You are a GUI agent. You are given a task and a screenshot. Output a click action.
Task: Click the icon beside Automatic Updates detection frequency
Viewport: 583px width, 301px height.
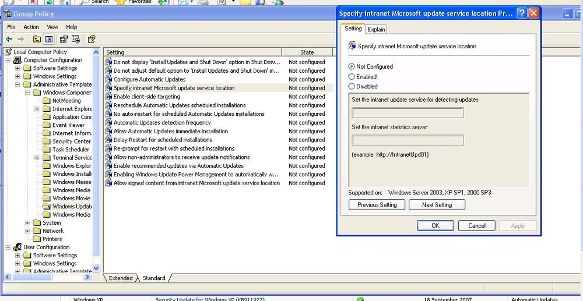click(108, 122)
